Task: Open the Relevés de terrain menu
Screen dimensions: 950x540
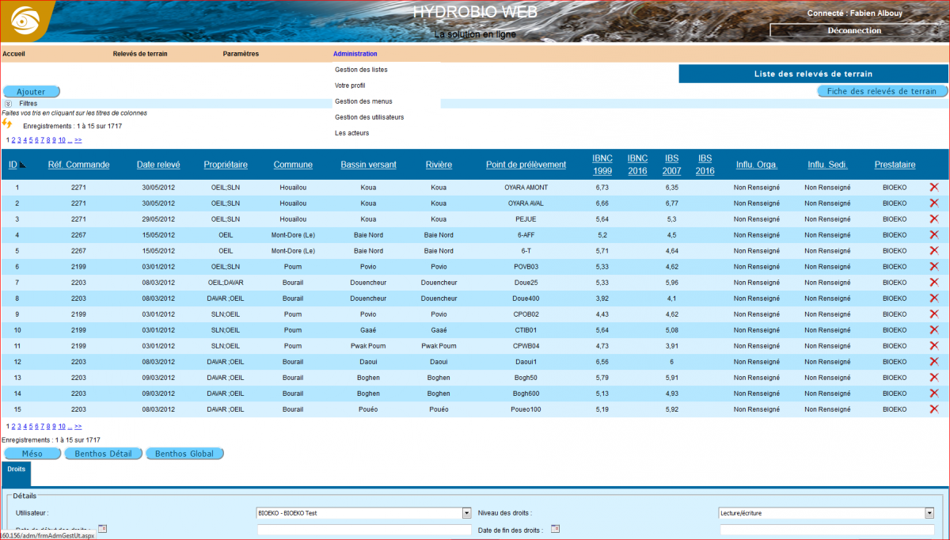Action: pos(140,54)
